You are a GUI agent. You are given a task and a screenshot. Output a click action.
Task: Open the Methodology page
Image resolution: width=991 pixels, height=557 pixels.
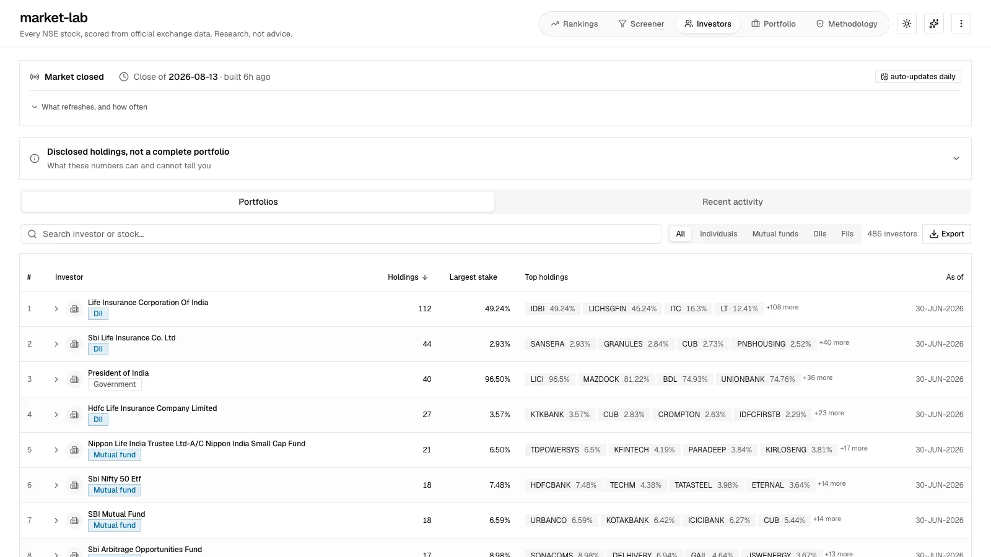(847, 24)
